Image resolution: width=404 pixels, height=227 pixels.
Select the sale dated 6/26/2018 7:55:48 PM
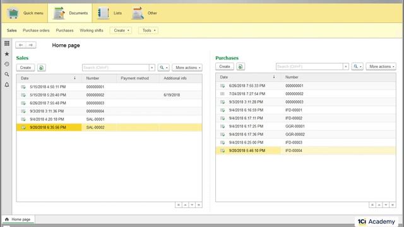coord(109,103)
